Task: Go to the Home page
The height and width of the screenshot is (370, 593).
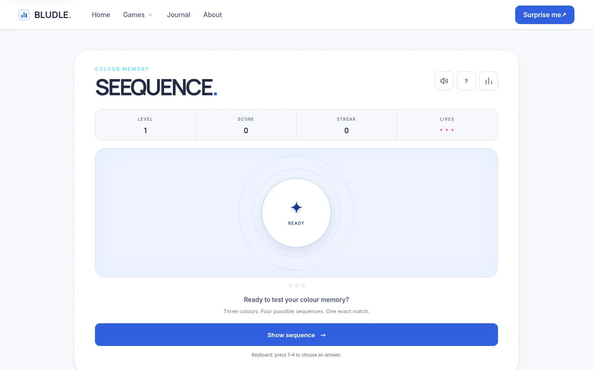Action: coord(101,15)
